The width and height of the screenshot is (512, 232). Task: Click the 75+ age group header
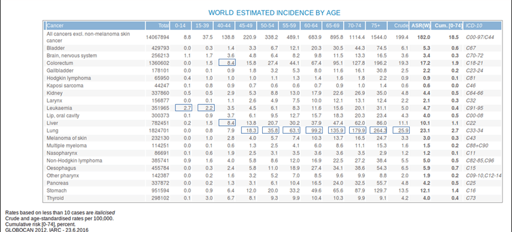click(x=377, y=26)
